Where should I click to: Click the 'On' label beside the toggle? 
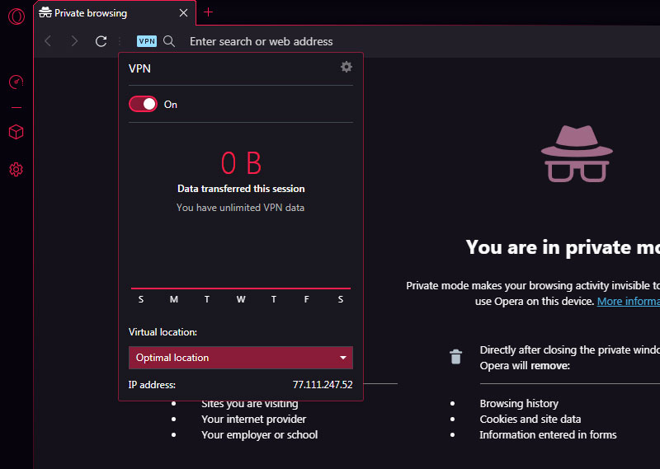171,105
